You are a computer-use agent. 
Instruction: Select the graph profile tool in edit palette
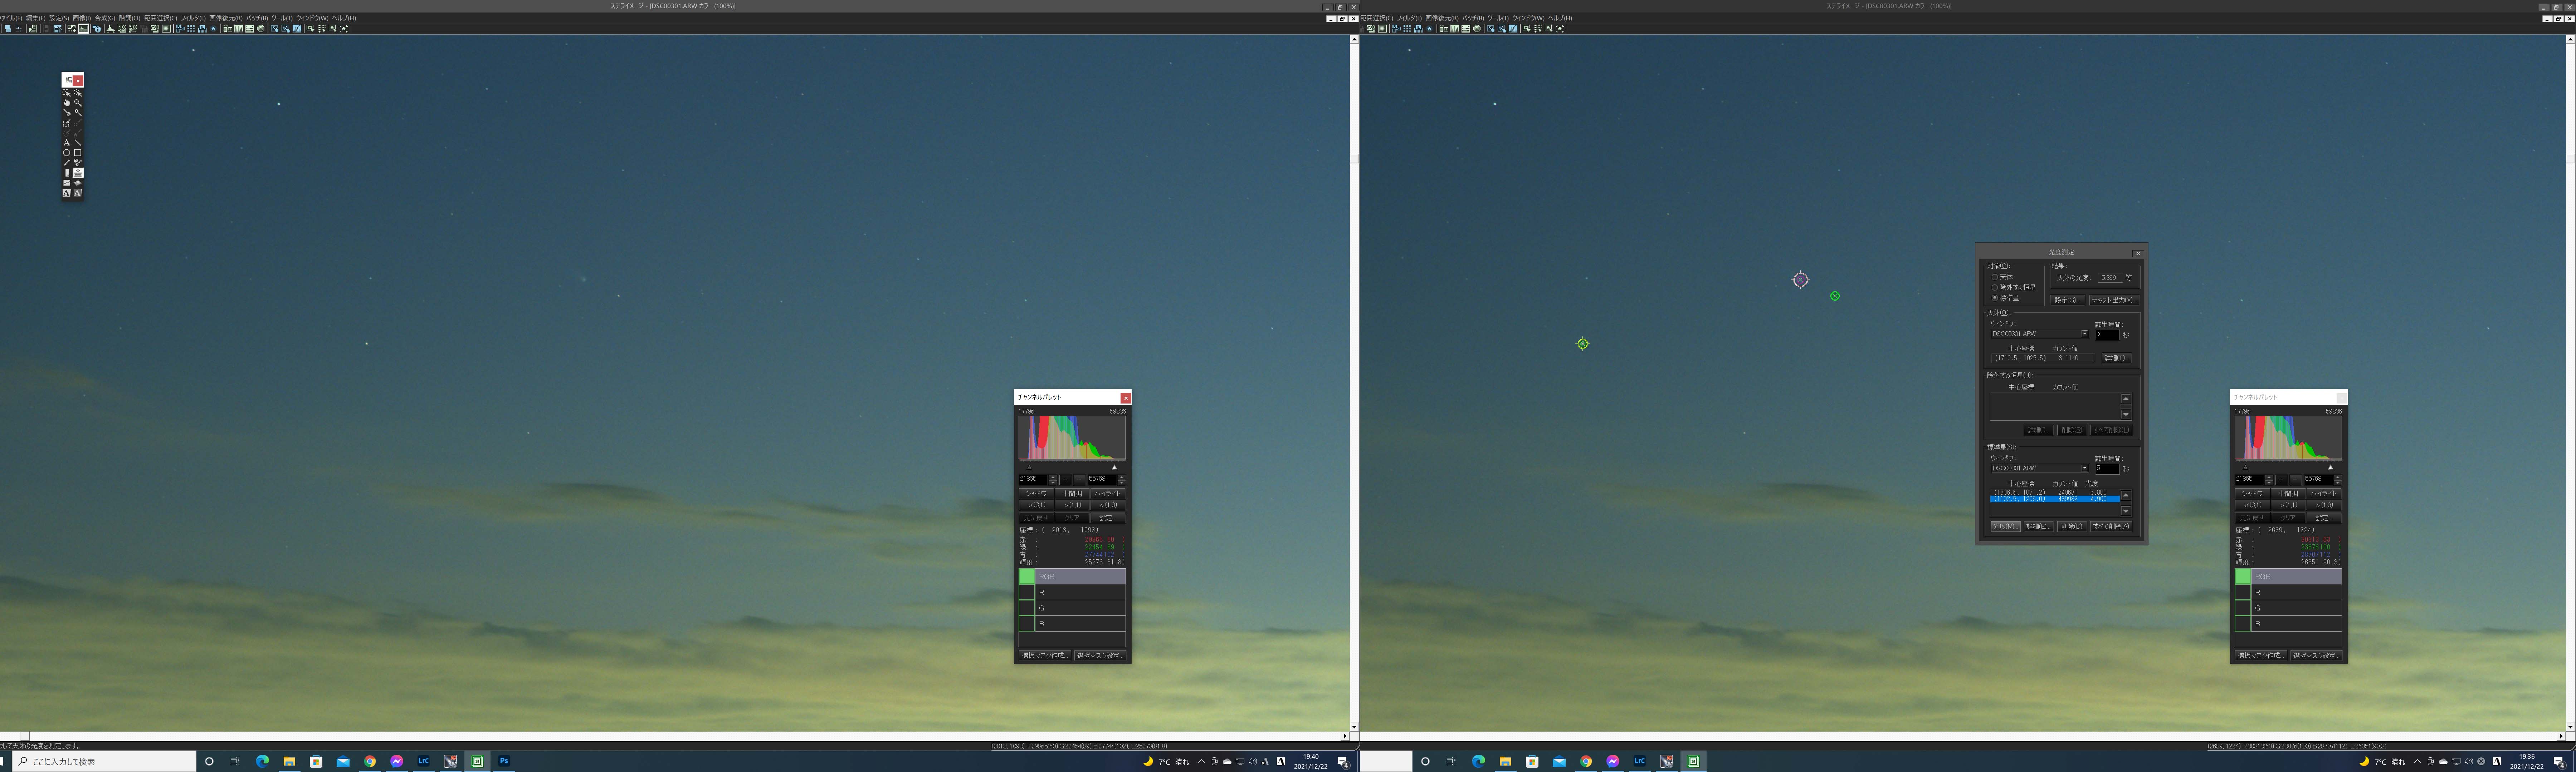coord(67,183)
